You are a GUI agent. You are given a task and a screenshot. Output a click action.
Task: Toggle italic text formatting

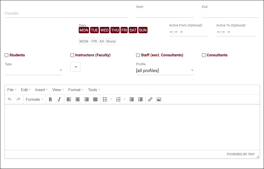point(59,99)
